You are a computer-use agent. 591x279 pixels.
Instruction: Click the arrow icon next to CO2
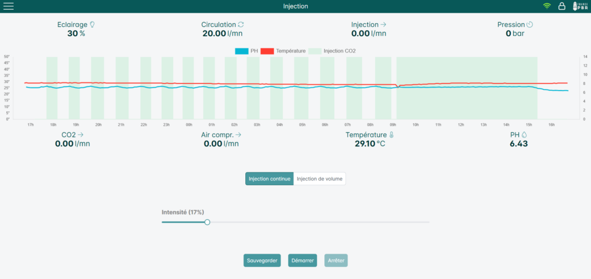[x=80, y=135]
